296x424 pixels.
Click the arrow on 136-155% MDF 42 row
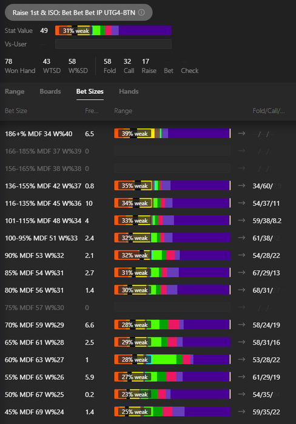(241, 185)
